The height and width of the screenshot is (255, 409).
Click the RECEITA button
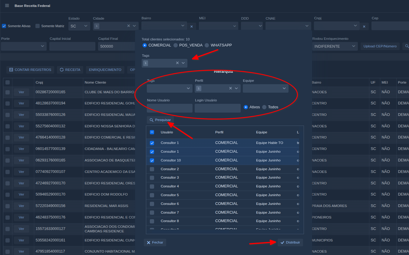70,70
